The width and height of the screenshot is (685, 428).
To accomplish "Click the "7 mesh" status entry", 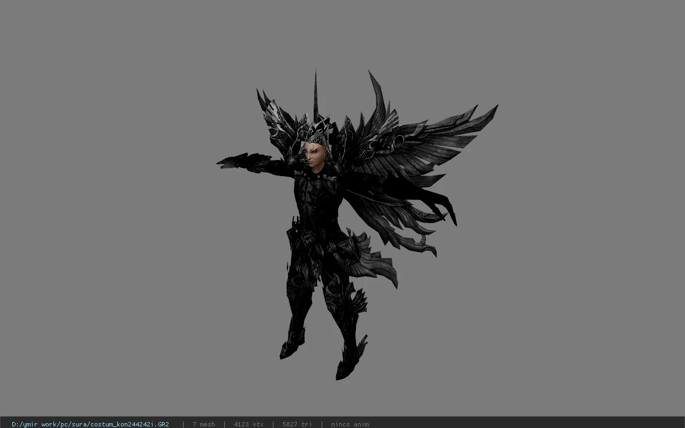I will coord(204,424).
